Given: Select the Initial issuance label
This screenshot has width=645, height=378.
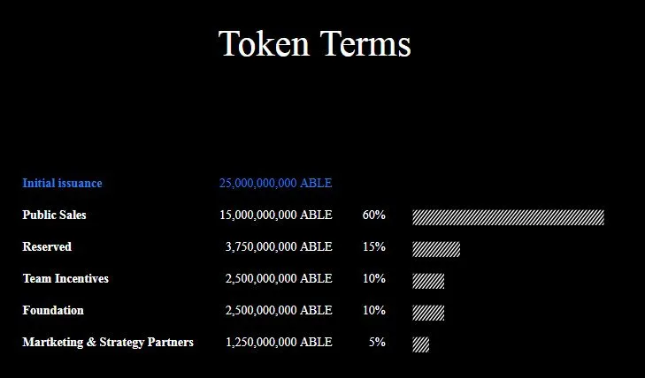Looking at the screenshot, I should pos(62,183).
